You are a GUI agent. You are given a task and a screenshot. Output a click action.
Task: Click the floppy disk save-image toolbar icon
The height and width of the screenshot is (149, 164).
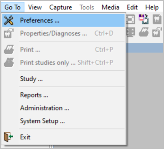pos(143,19)
